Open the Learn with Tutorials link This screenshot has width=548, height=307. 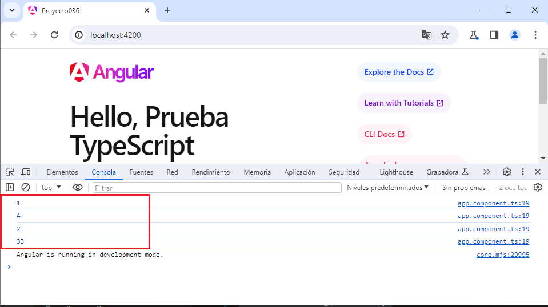(x=403, y=103)
